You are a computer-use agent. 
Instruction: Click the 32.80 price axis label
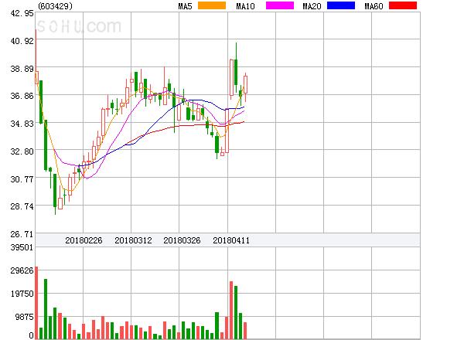pos(22,151)
